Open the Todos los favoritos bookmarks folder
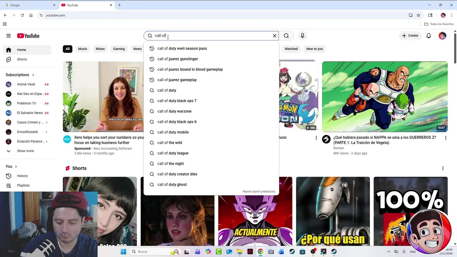This screenshot has height=257, width=457. tap(439, 24)
